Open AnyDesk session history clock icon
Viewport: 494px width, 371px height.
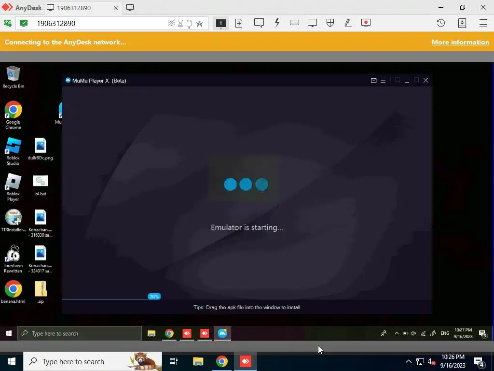coord(441,23)
